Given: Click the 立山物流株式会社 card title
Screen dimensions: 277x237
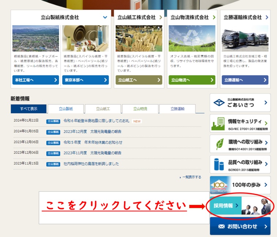Looking at the screenshot, I should point(190,17).
